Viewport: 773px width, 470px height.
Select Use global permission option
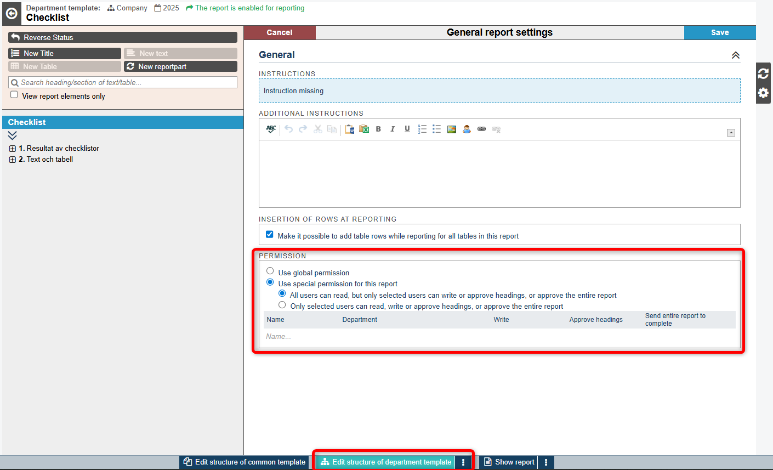270,271
